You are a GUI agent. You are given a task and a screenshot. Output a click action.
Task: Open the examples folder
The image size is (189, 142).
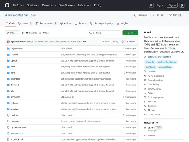tap(15, 79)
